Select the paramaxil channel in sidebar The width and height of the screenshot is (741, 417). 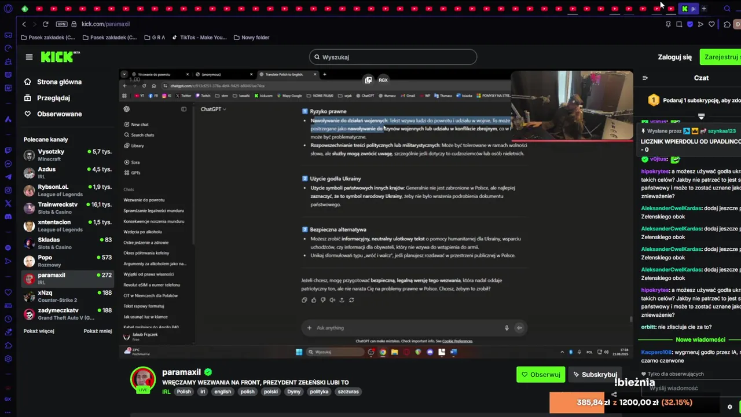click(68, 279)
